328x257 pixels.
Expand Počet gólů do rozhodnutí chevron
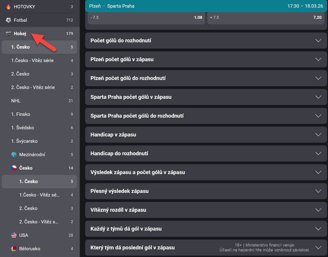coord(318,40)
